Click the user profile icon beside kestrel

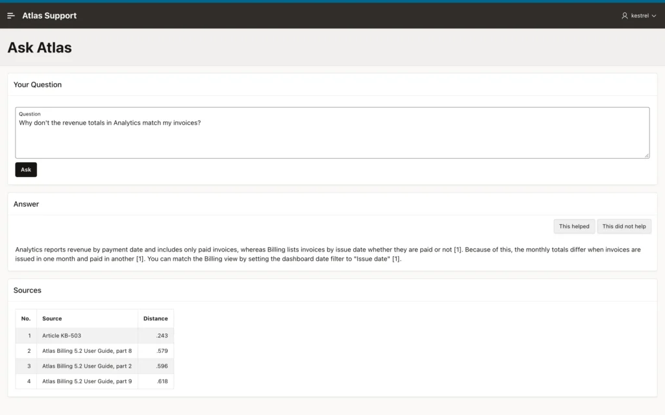pyautogui.click(x=624, y=16)
